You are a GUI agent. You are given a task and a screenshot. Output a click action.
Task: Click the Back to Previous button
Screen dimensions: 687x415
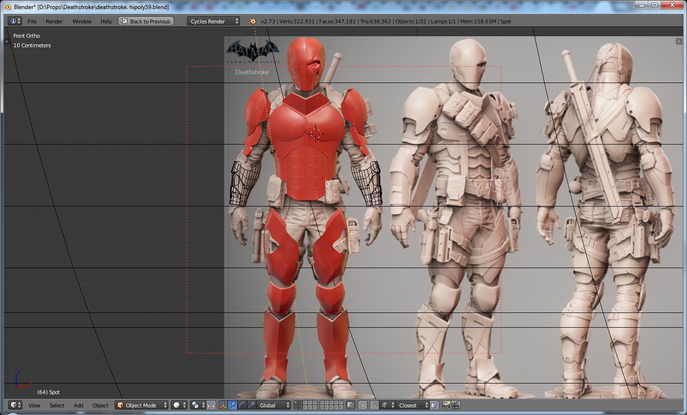146,21
